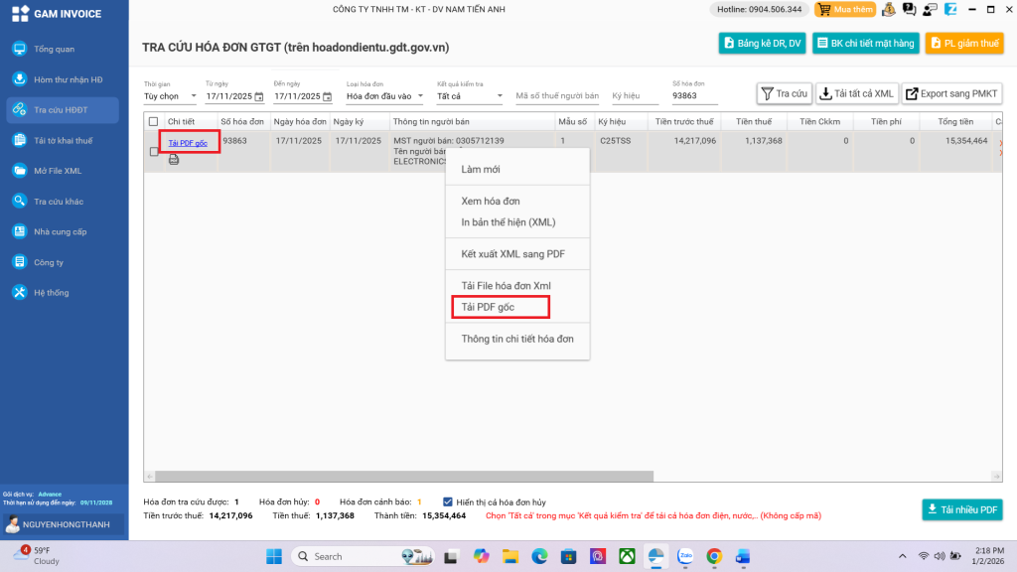
Task: Click the printer icon in invoice row
Action: point(174,159)
